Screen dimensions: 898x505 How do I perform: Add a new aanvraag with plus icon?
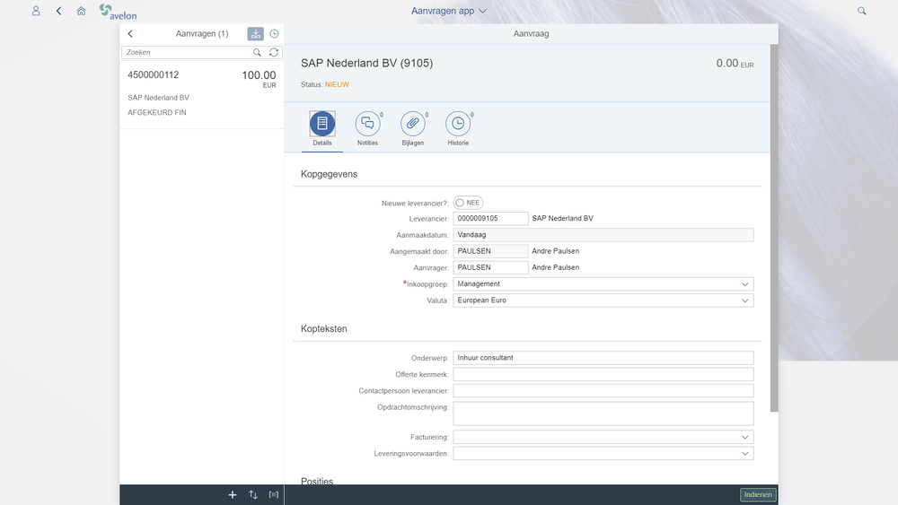[x=233, y=495]
